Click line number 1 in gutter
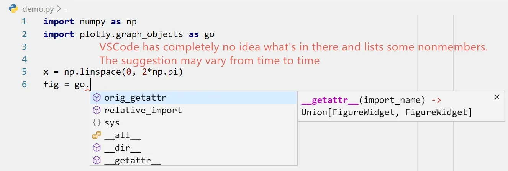 tap(24, 21)
